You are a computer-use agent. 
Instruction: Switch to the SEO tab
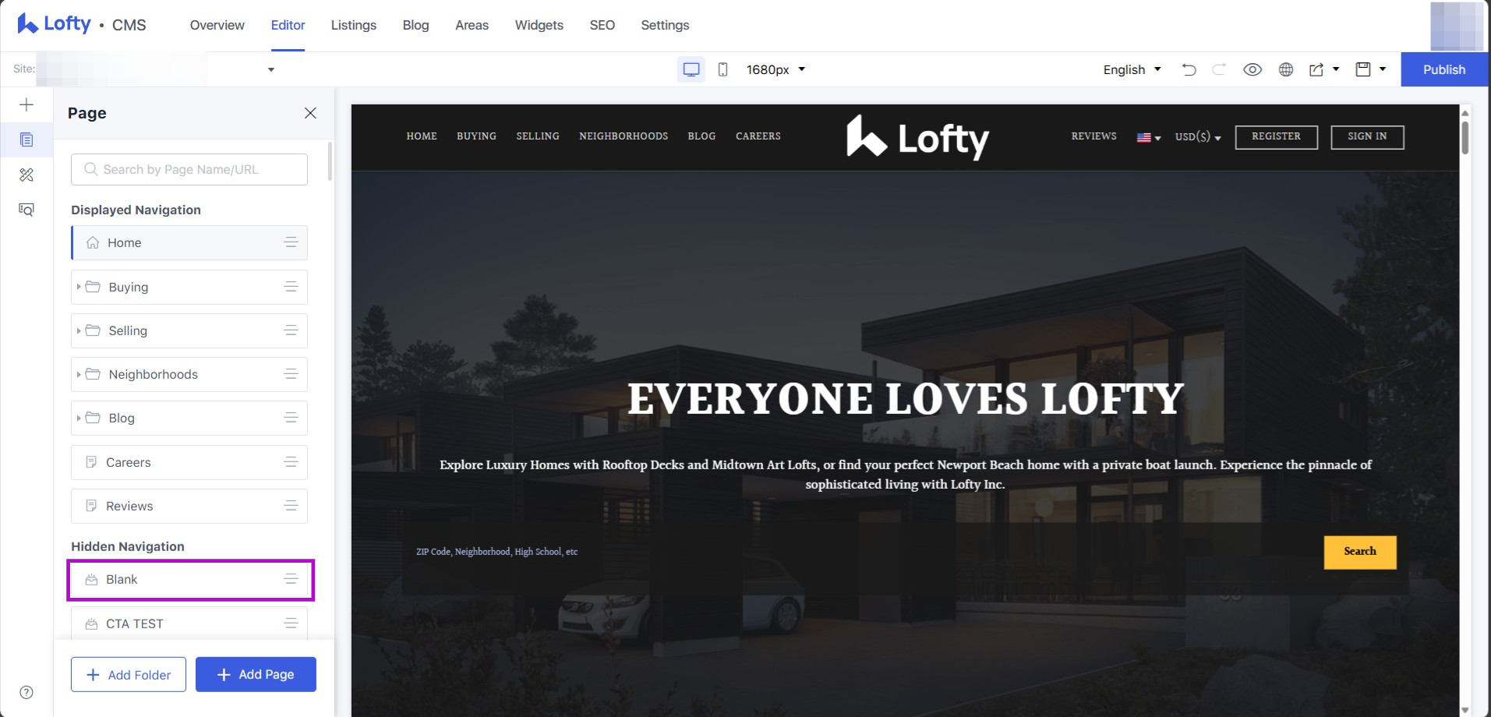601,25
